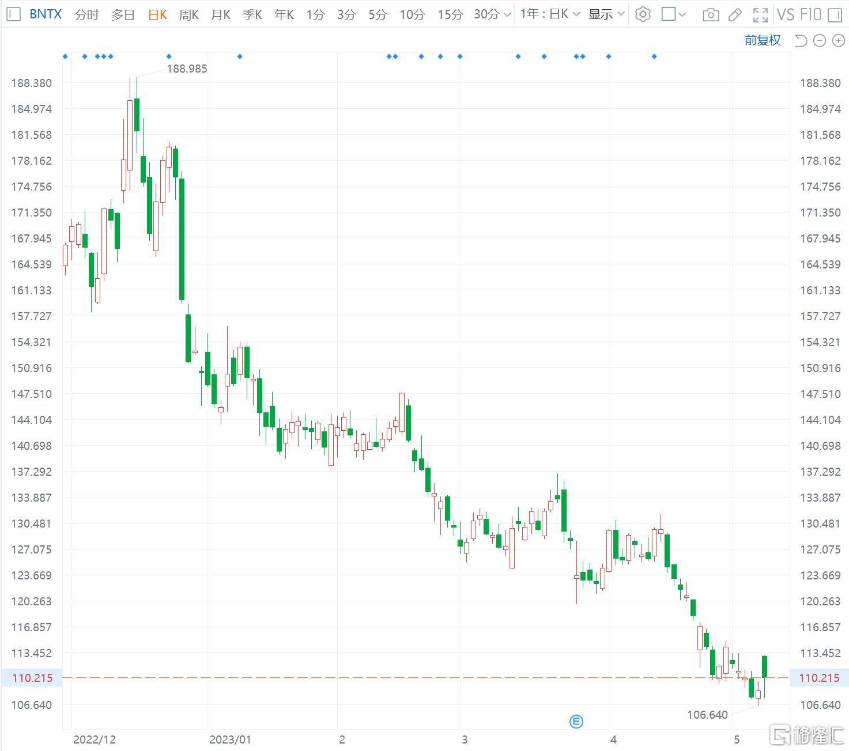The image size is (849, 751).
Task: Click the 2023/01 date axis label
Action: coord(230,739)
